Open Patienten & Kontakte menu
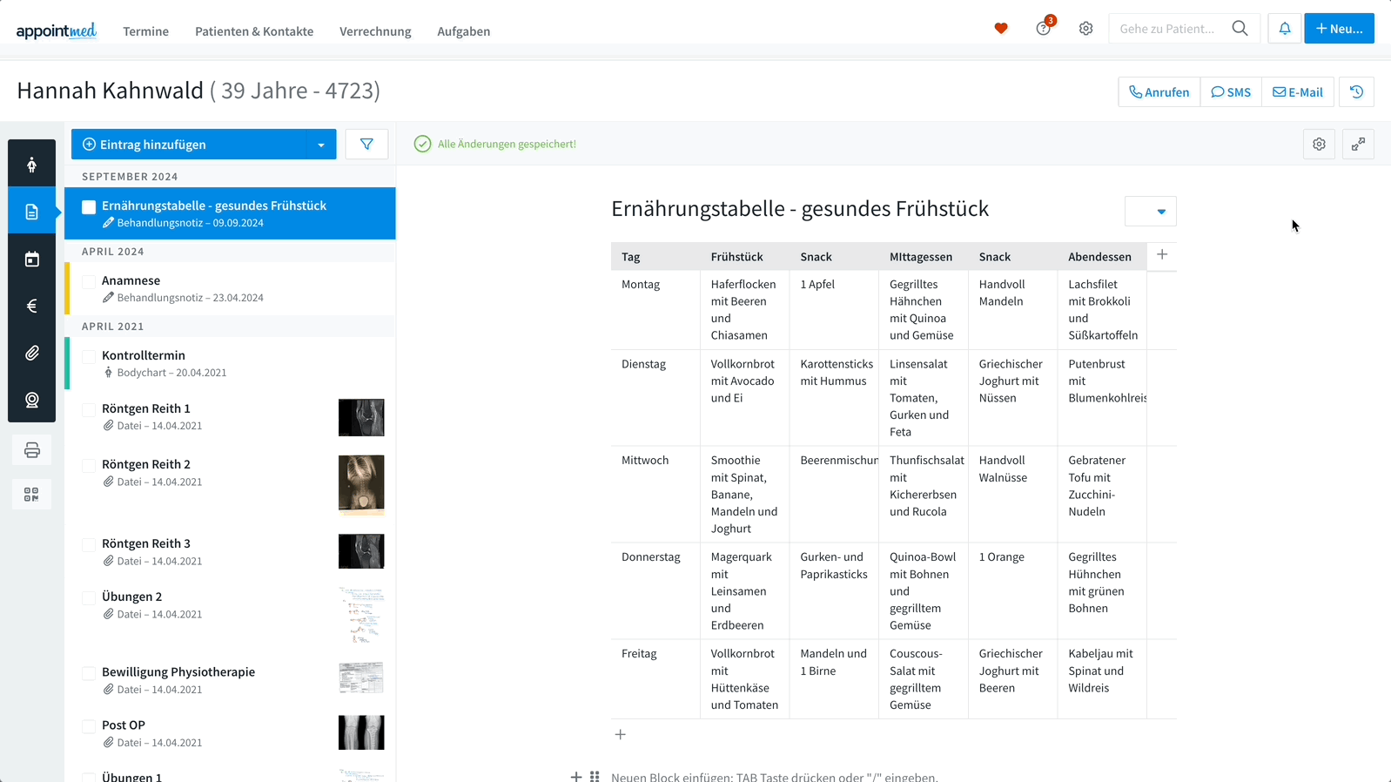Image resolution: width=1391 pixels, height=782 pixels. [254, 31]
